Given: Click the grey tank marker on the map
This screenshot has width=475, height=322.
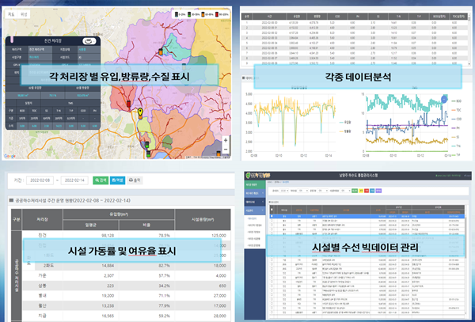Looking at the screenshot, I should click(184, 66).
